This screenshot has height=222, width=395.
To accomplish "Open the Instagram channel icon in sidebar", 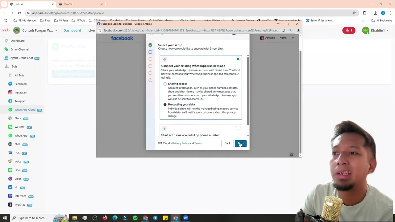I will [x=10, y=92].
